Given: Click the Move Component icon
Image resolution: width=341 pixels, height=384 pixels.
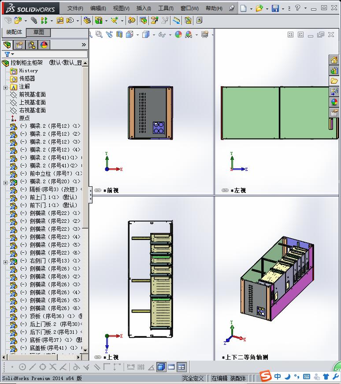Looking at the screenshot, I should click(70, 21).
